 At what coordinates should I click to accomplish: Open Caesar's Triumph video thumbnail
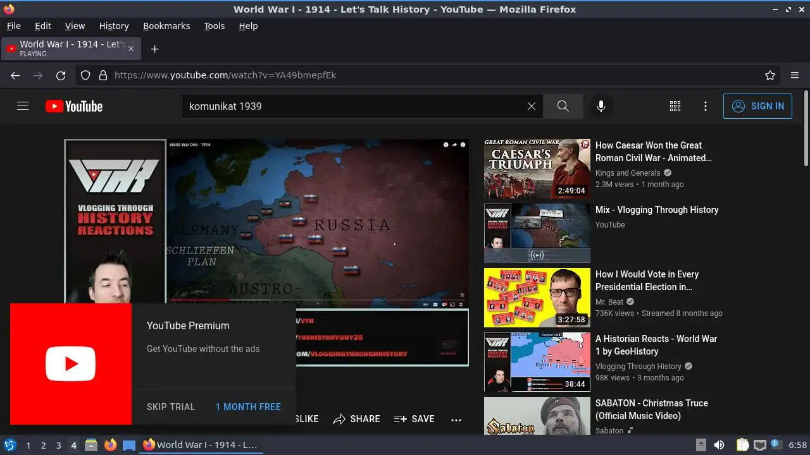(537, 169)
